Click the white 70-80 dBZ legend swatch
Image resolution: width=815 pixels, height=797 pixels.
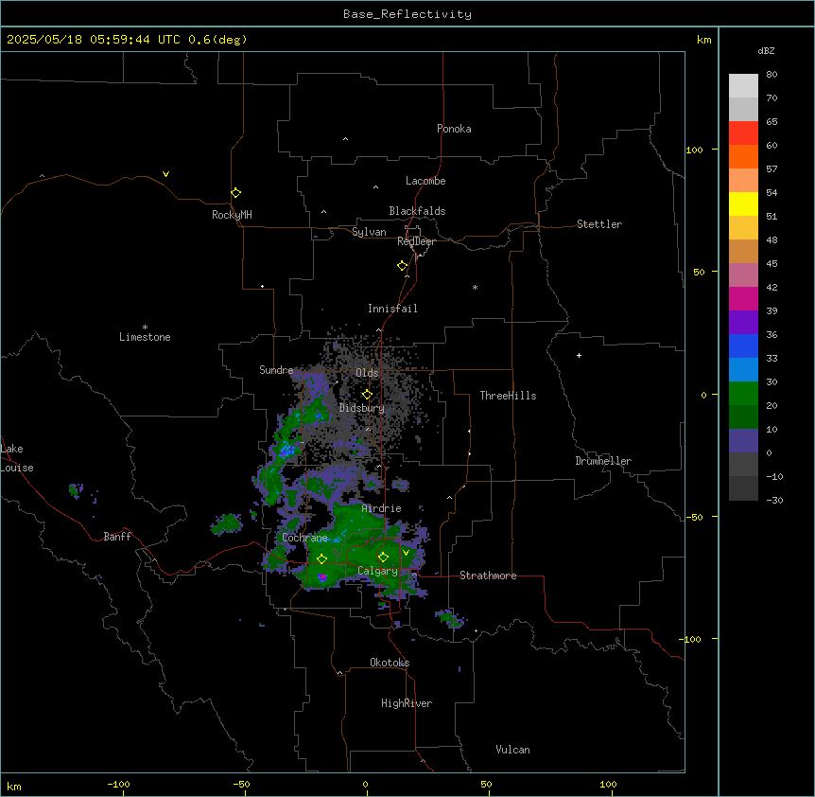coord(743,86)
